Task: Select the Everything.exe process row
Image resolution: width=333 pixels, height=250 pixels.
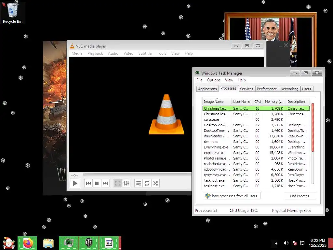Action: point(256,147)
